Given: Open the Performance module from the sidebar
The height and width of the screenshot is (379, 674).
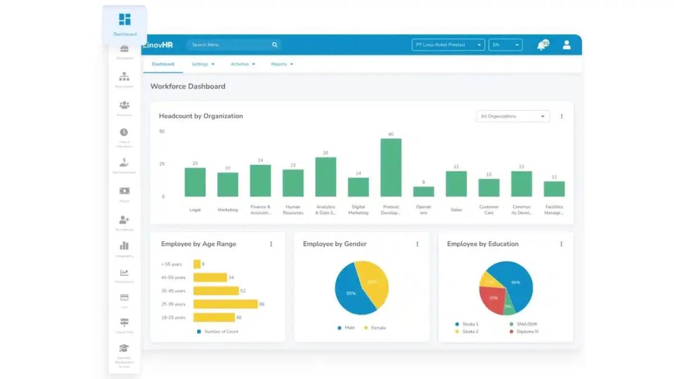Looking at the screenshot, I should [124, 273].
